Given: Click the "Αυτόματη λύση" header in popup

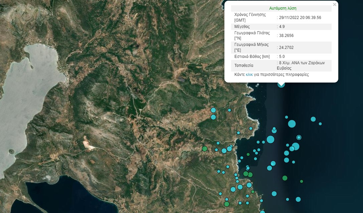Looking at the screenshot, I should (x=283, y=8).
